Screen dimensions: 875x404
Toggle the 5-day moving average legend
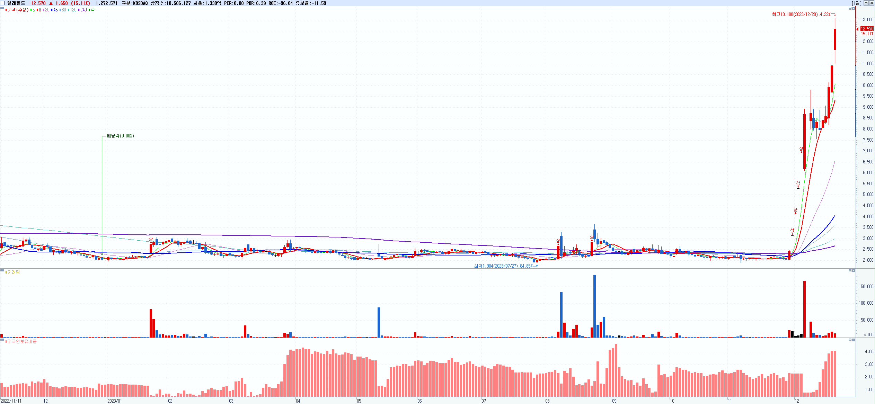(x=33, y=10)
